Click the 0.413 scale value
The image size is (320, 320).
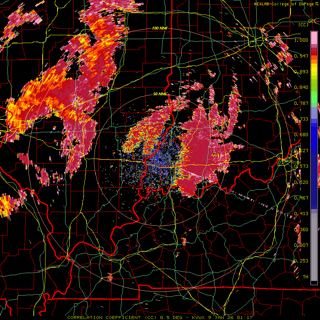(301, 214)
